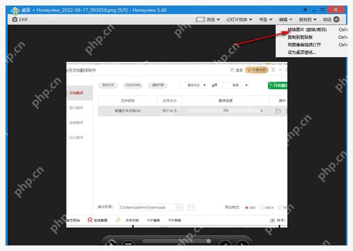Open the file row's folder icon

pyautogui.click(x=278, y=111)
